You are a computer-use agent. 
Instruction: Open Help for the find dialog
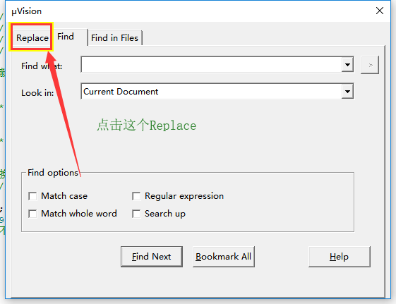point(339,257)
